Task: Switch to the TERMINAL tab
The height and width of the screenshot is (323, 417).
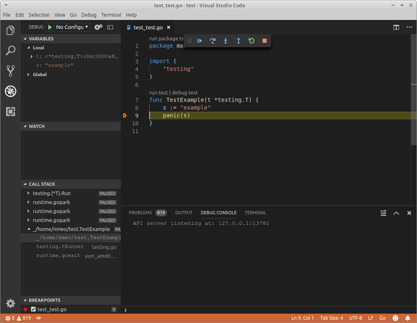Action: pos(255,212)
